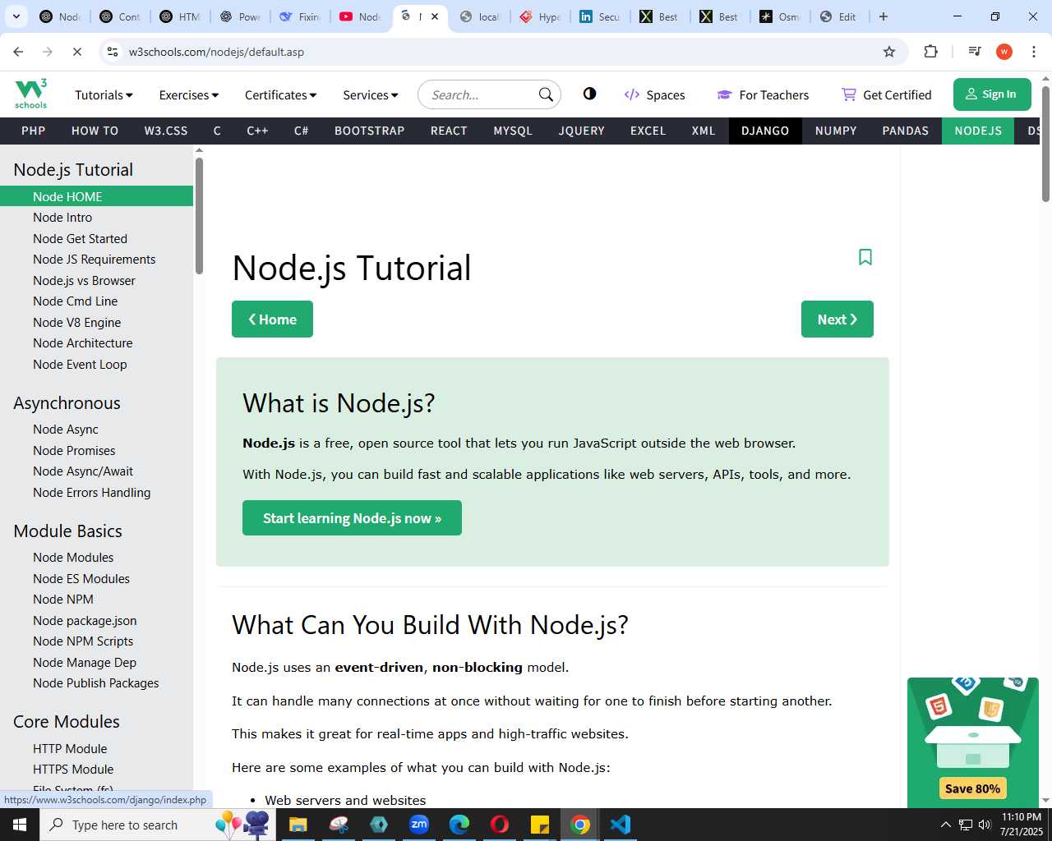Click the search magnifier icon
Screen dimensions: 1052x841
pos(546,94)
